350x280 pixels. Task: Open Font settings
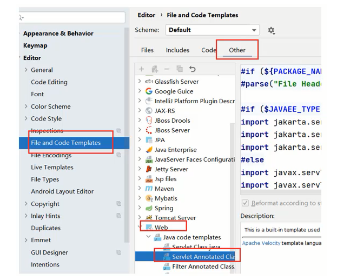pos(37,94)
